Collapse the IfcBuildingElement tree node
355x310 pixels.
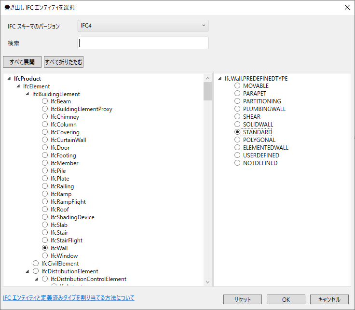(27, 94)
